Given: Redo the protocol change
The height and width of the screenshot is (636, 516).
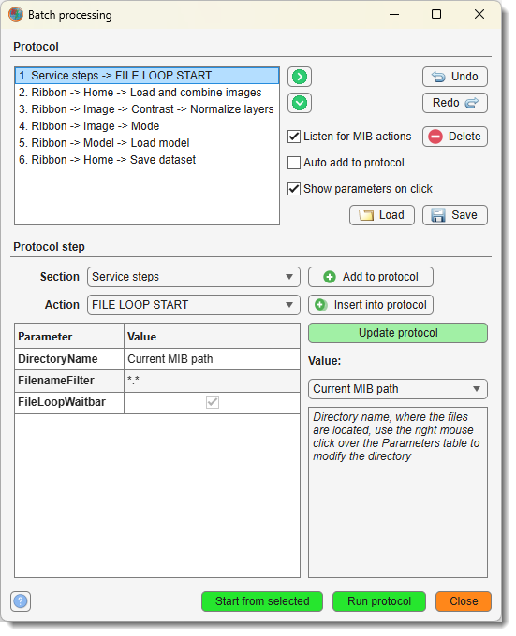Looking at the screenshot, I should coord(455,103).
